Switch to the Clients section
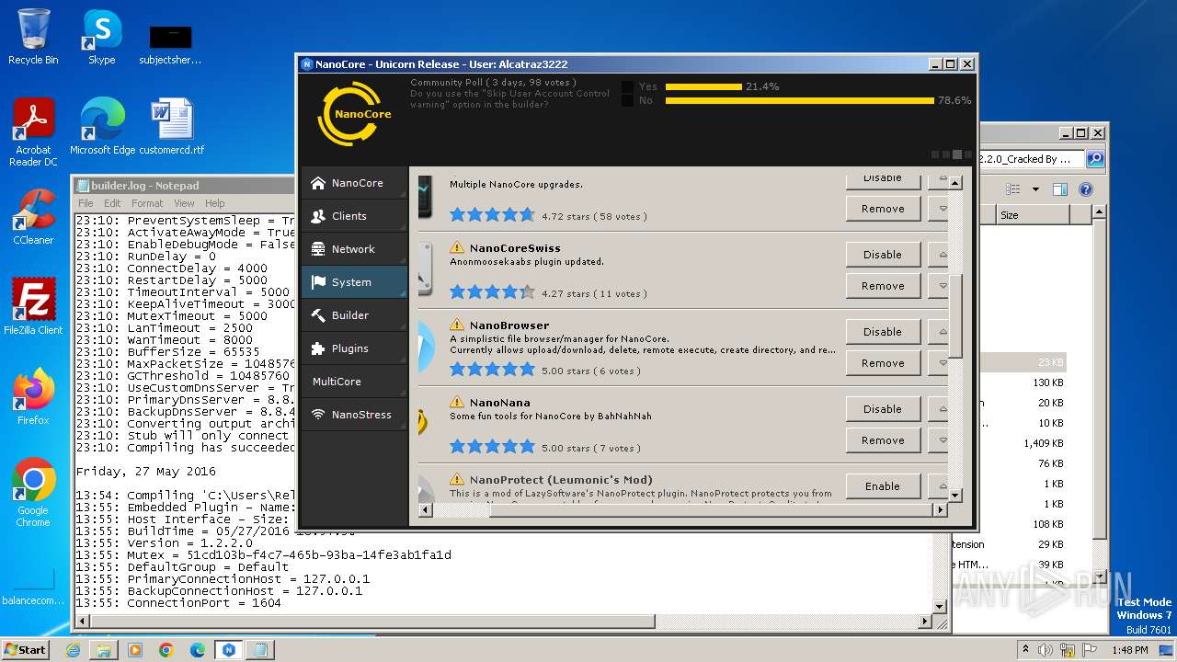This screenshot has height=662, width=1177. click(354, 216)
